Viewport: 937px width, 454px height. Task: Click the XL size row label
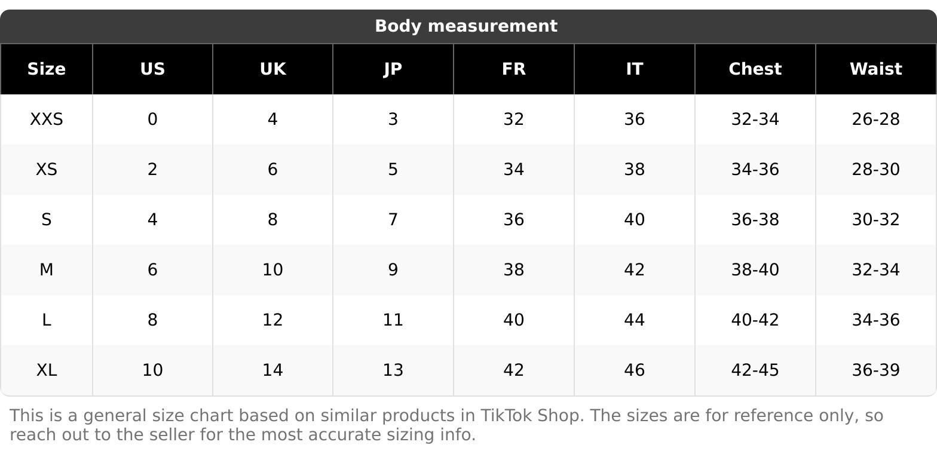coord(47,370)
